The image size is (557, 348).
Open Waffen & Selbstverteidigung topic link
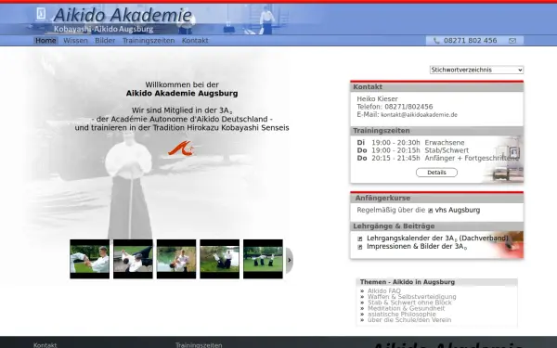click(x=411, y=297)
